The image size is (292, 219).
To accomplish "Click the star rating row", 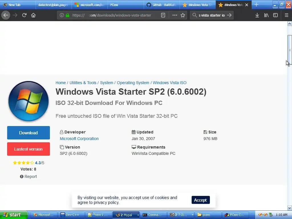I will (x=23, y=163).
